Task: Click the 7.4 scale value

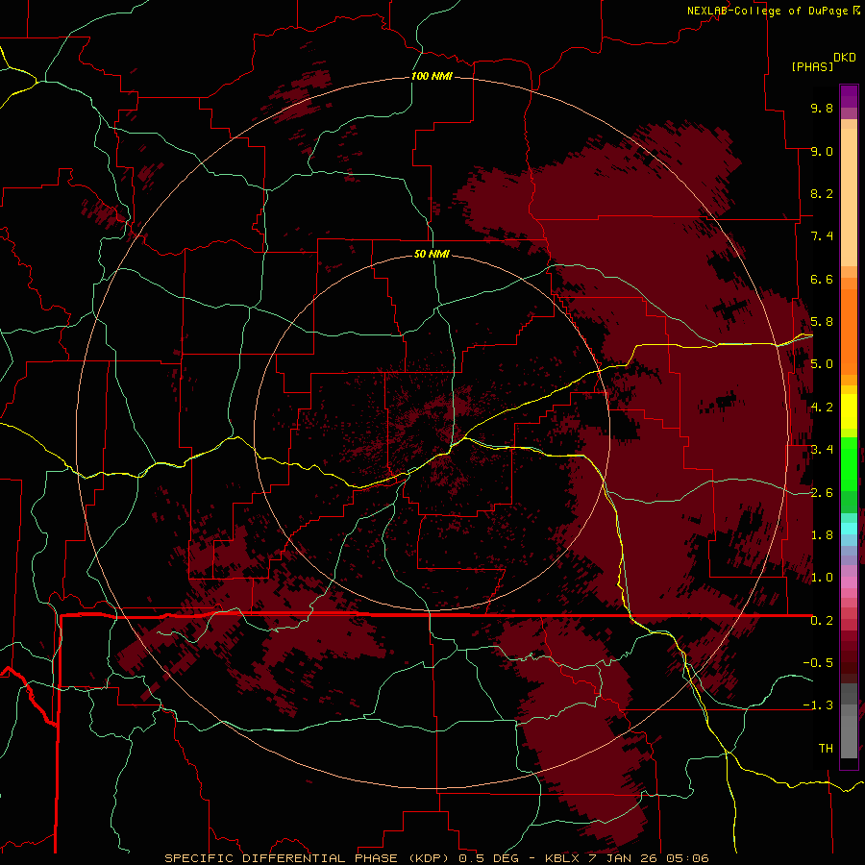Action: click(822, 236)
